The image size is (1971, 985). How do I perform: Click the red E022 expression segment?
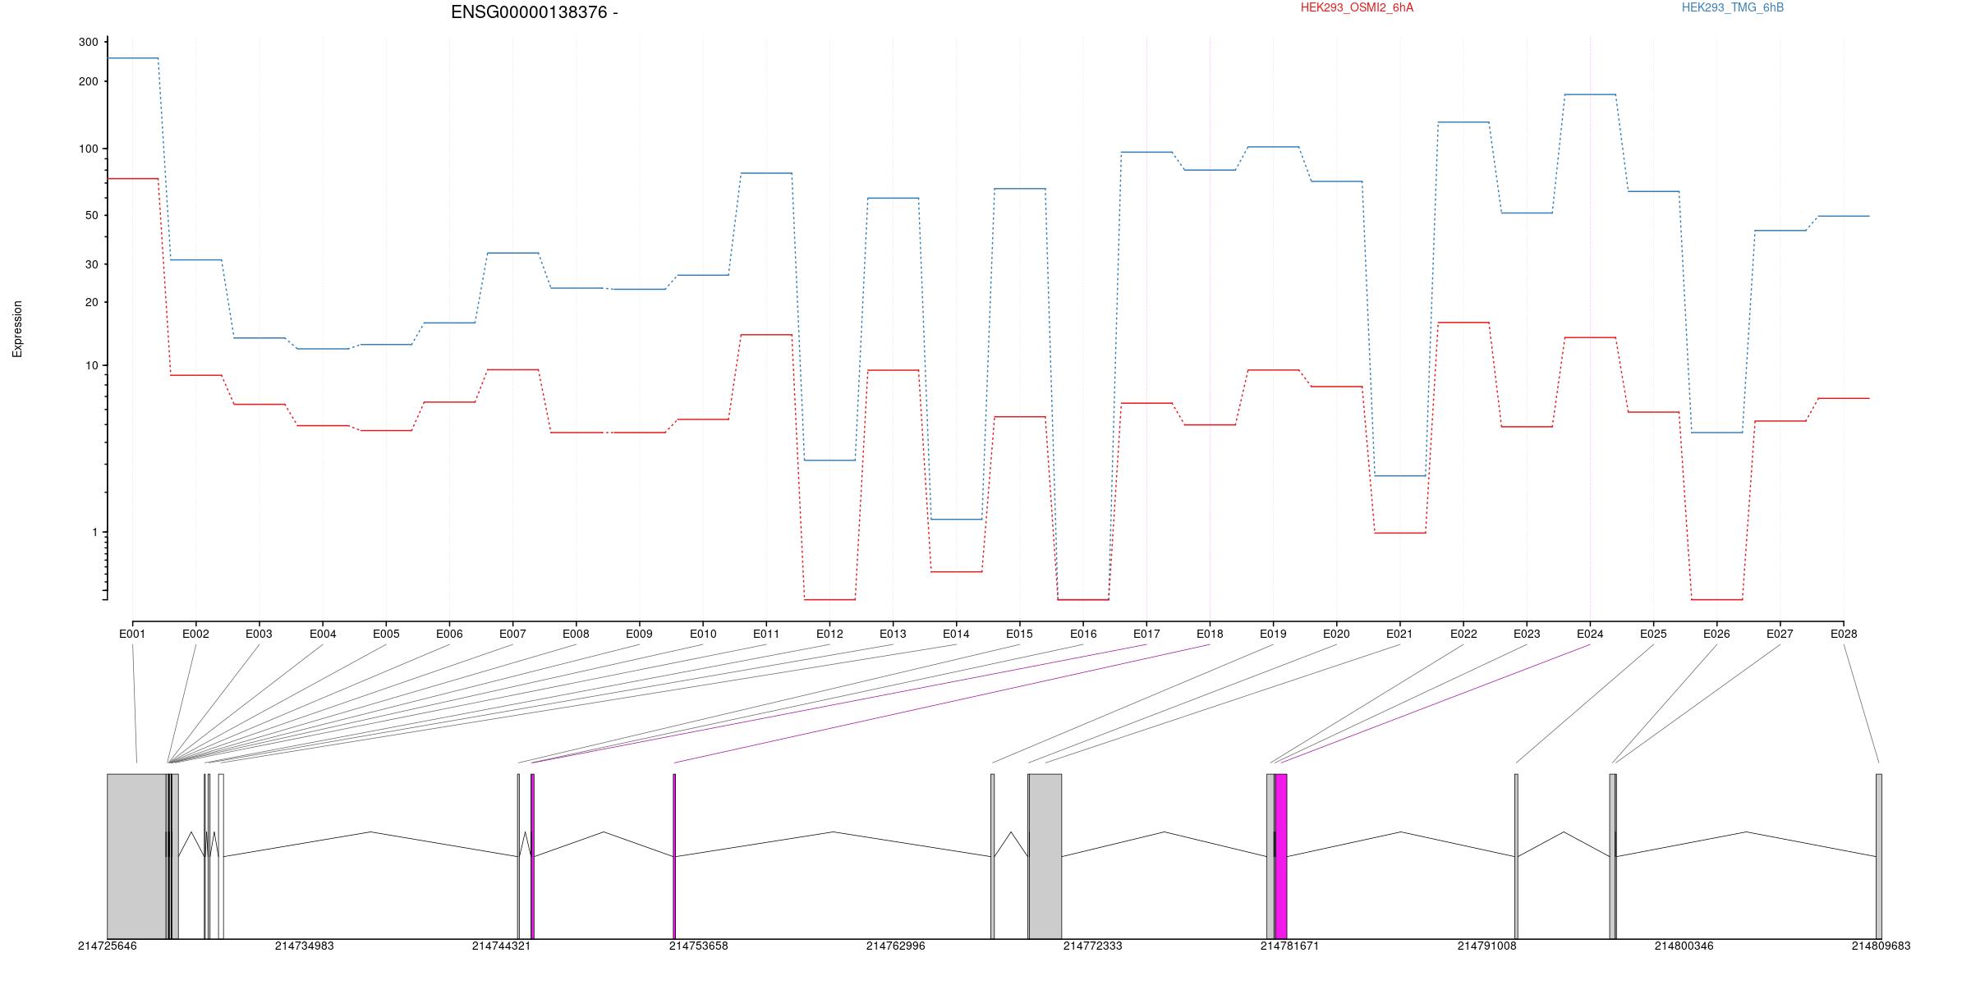(x=1463, y=323)
